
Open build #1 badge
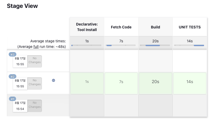(12, 99)
